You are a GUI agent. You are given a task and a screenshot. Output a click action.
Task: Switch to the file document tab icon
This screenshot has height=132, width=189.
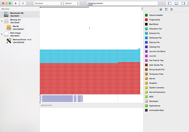172,9
